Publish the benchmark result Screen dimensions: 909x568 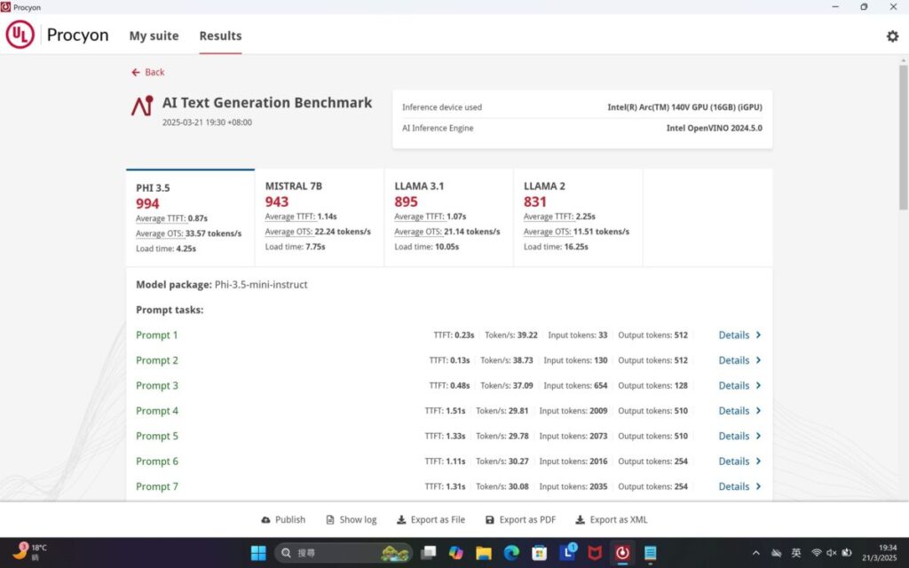(283, 520)
